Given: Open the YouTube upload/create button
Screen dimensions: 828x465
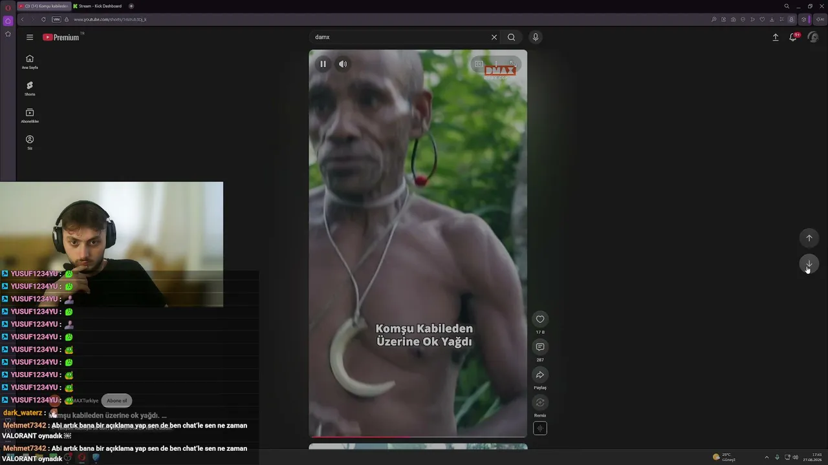Looking at the screenshot, I should [x=776, y=37].
